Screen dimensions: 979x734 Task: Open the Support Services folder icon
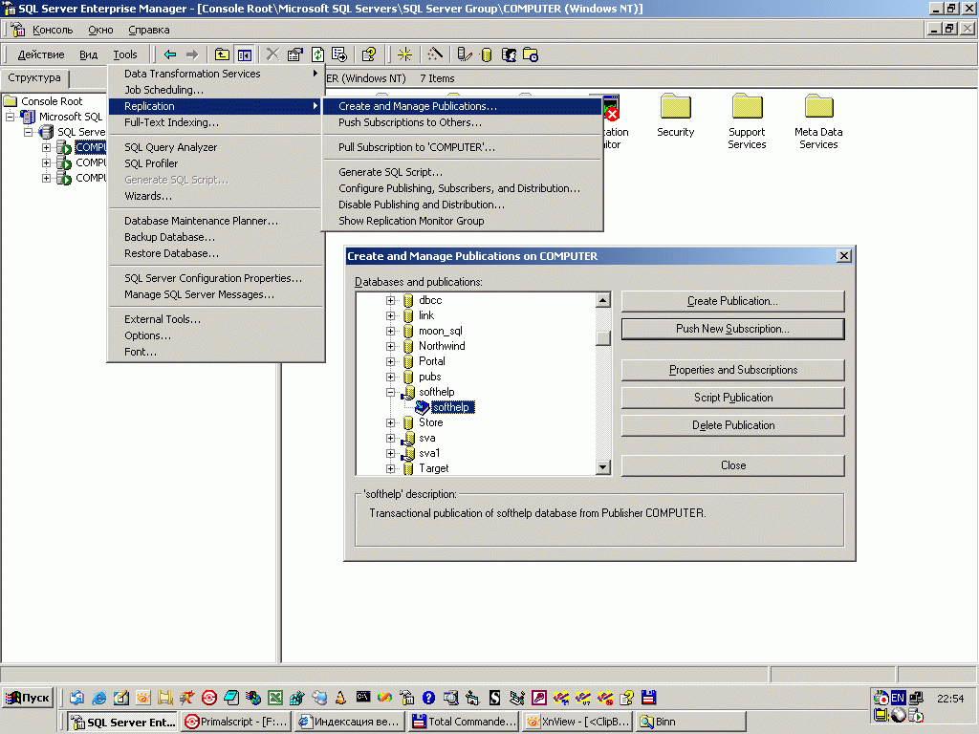[747, 107]
